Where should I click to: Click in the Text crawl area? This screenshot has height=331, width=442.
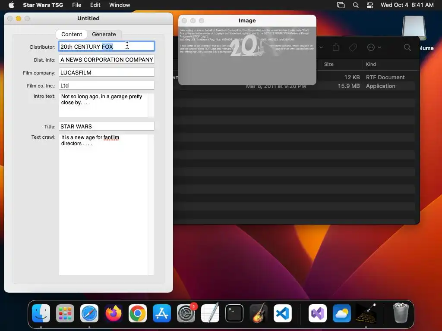[x=103, y=205]
